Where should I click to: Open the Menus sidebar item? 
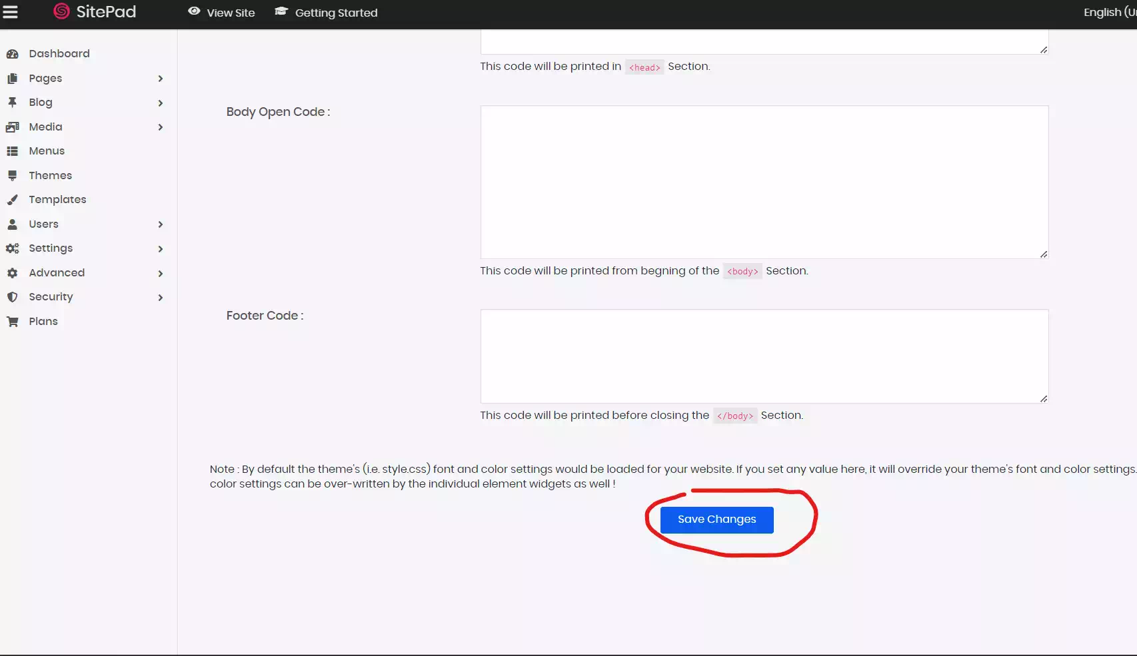pyautogui.click(x=47, y=151)
